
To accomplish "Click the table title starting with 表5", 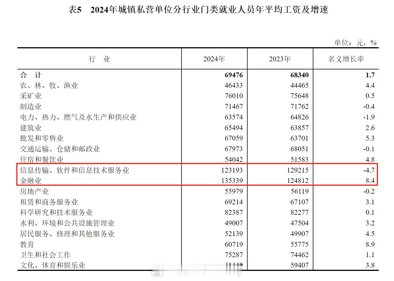I will (198, 10).
